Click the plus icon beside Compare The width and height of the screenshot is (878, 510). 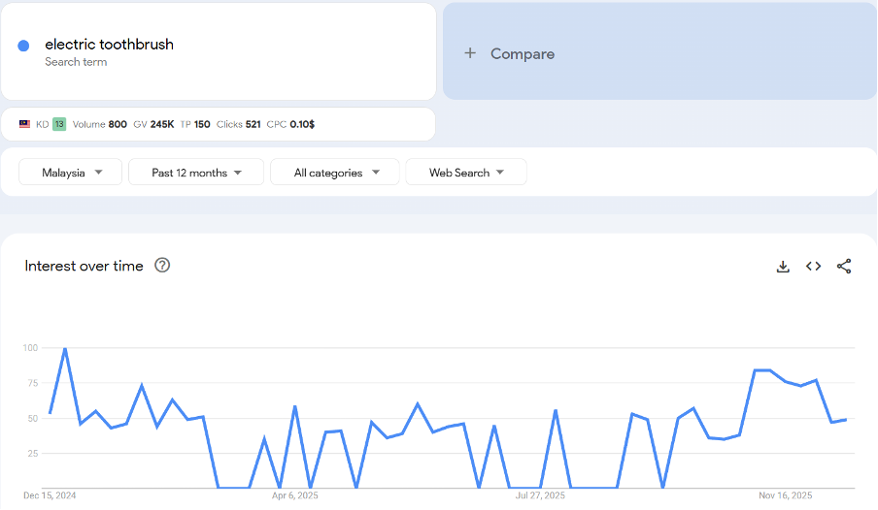[470, 53]
